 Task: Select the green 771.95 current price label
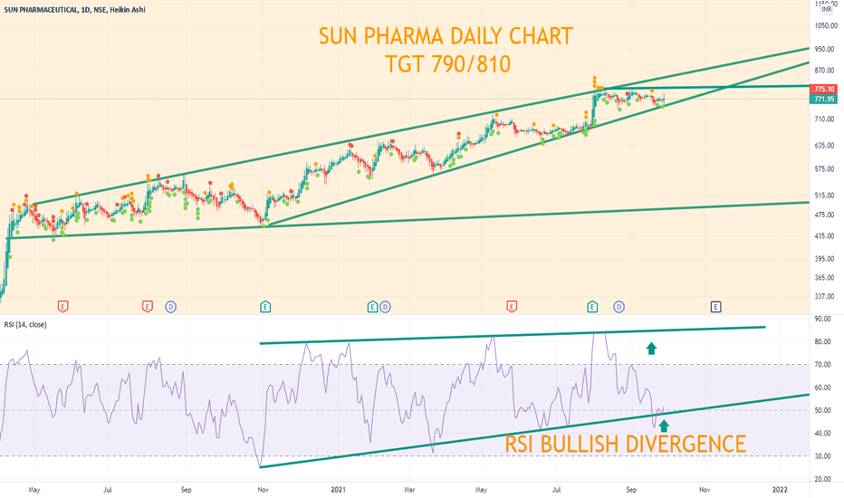click(x=824, y=99)
